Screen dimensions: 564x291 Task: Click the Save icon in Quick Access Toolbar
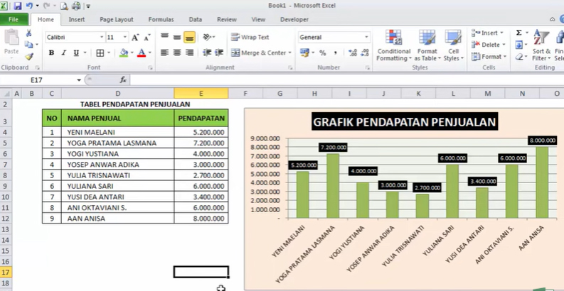[x=16, y=6]
